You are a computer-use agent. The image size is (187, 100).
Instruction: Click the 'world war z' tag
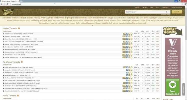pyautogui.click(x=40, y=18)
